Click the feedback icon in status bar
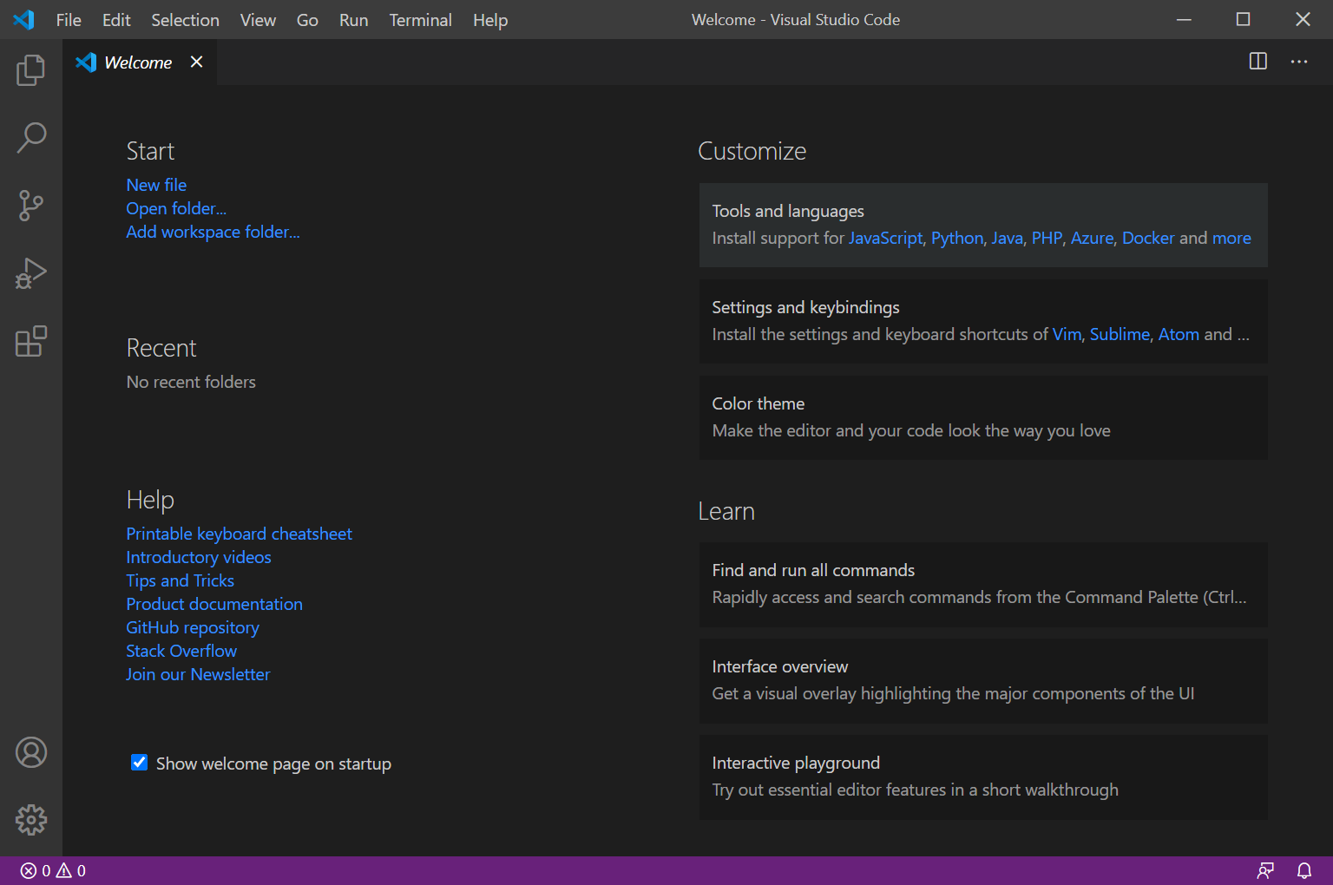The width and height of the screenshot is (1333, 885). click(1266, 870)
